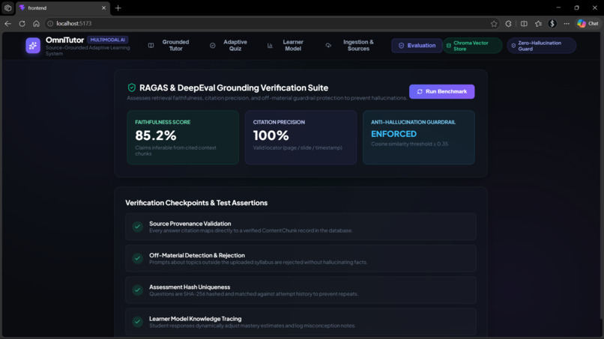Click the Chroma Vector Store badge
This screenshot has height=339, width=604.
472,46
